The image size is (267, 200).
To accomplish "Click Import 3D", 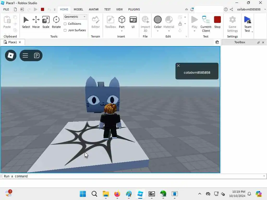I will coord(145,24).
